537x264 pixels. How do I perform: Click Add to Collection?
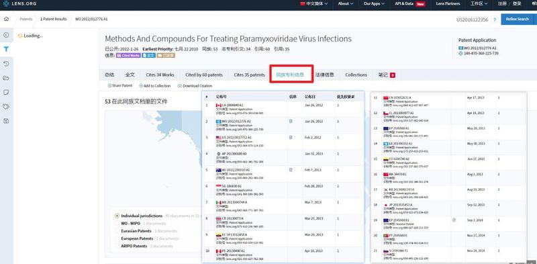point(155,86)
